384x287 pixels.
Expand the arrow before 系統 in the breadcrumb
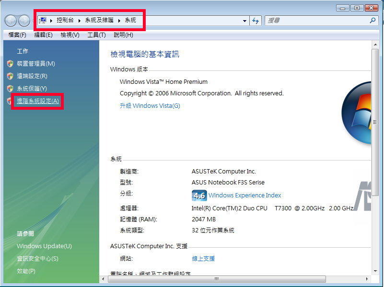pyautogui.click(x=119, y=21)
